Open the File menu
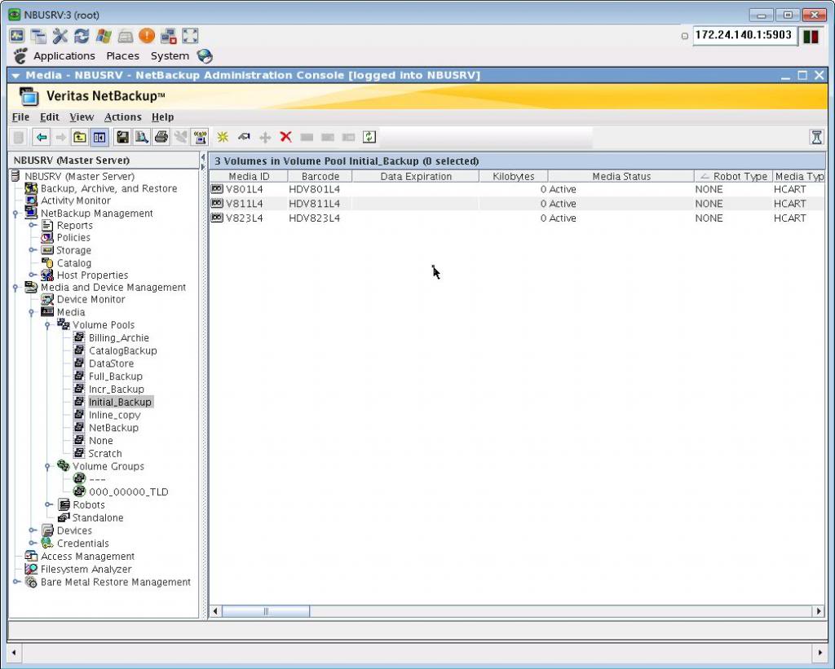Viewport: 835px width, 669px height. [20, 117]
